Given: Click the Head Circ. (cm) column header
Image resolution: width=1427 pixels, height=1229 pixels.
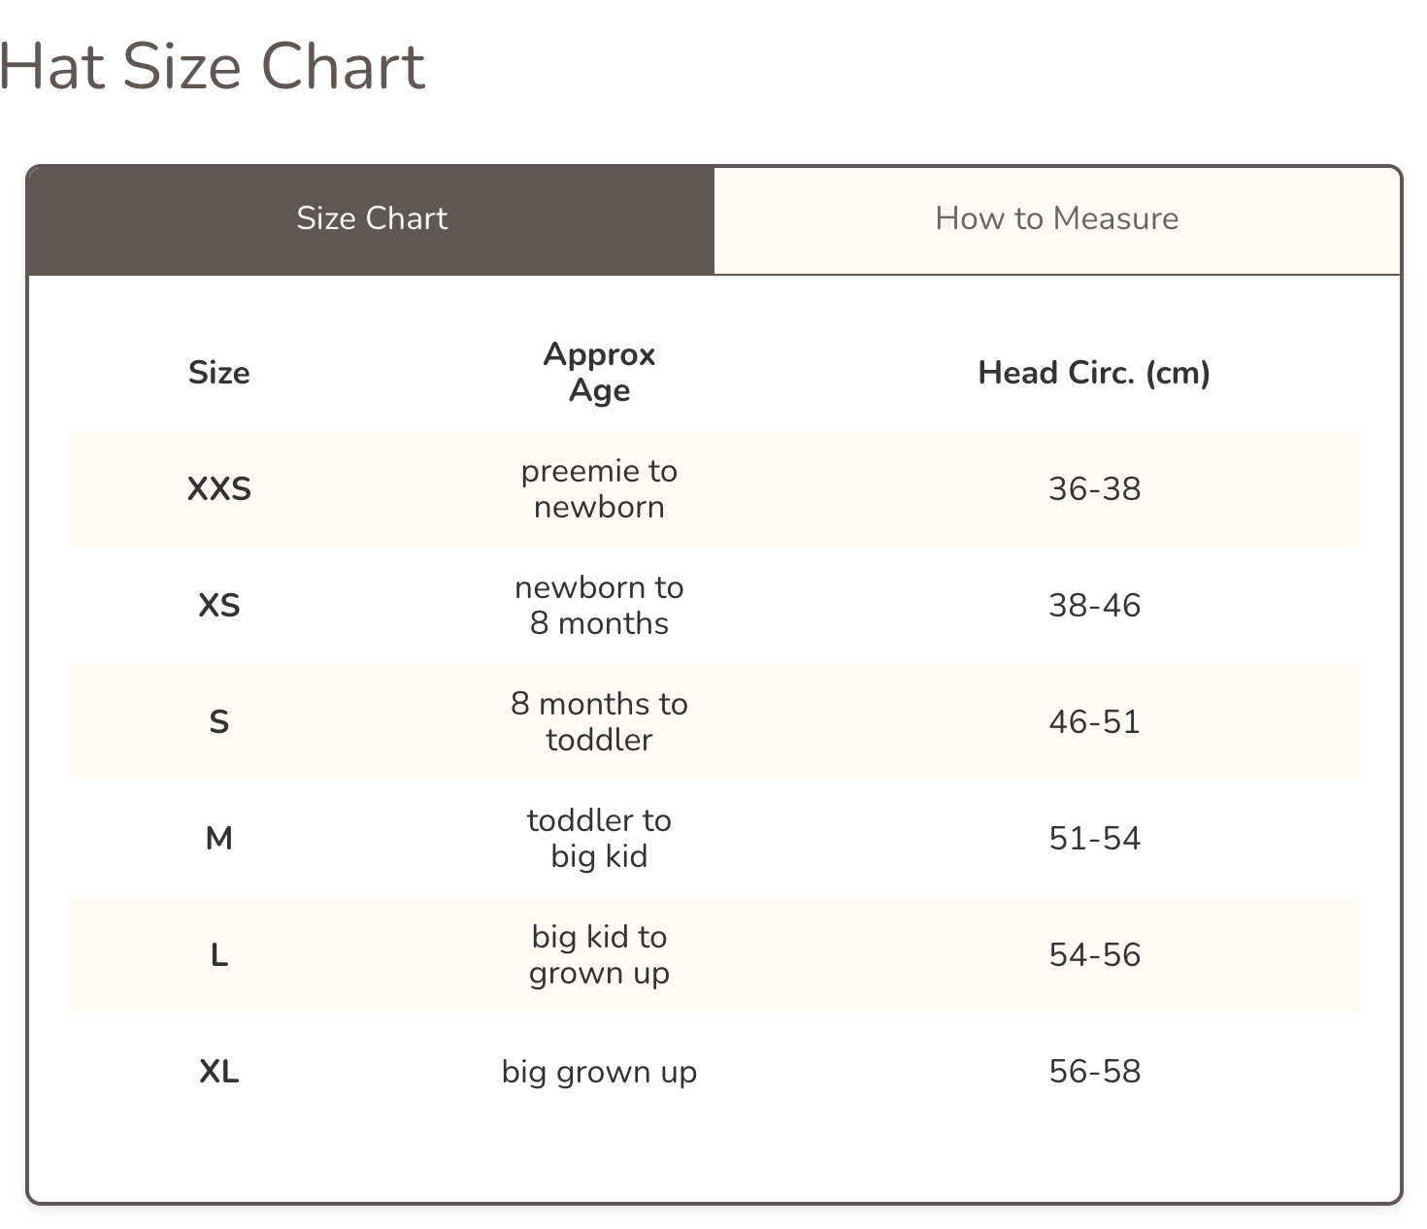Looking at the screenshot, I should tap(1094, 373).
